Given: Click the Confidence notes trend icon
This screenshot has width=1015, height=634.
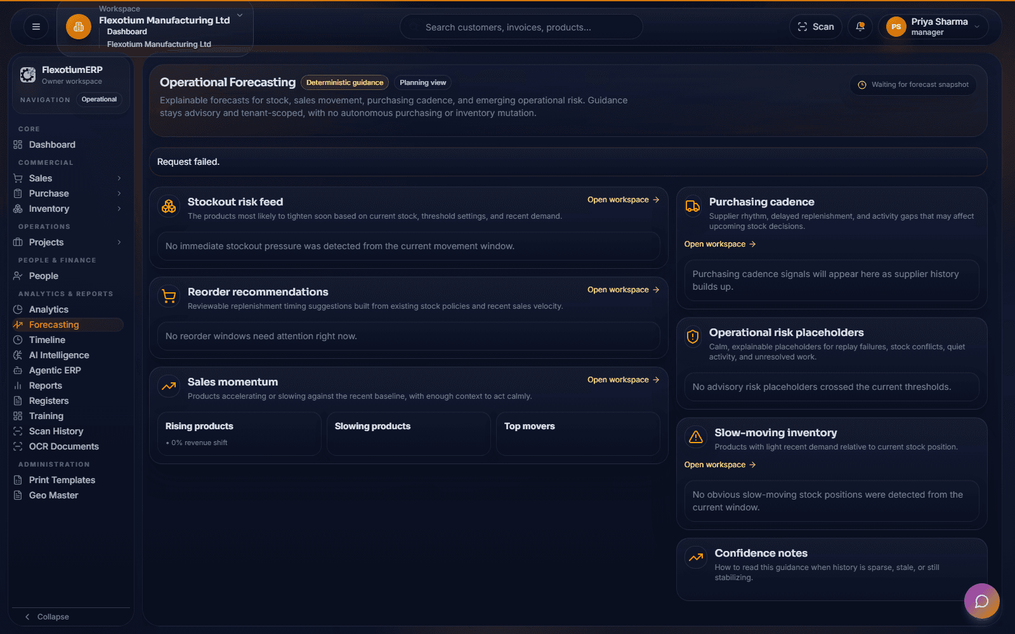Looking at the screenshot, I should (x=696, y=557).
